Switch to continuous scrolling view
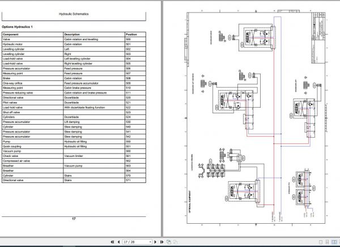The height and width of the screenshot is (247, 340). click(x=328, y=242)
